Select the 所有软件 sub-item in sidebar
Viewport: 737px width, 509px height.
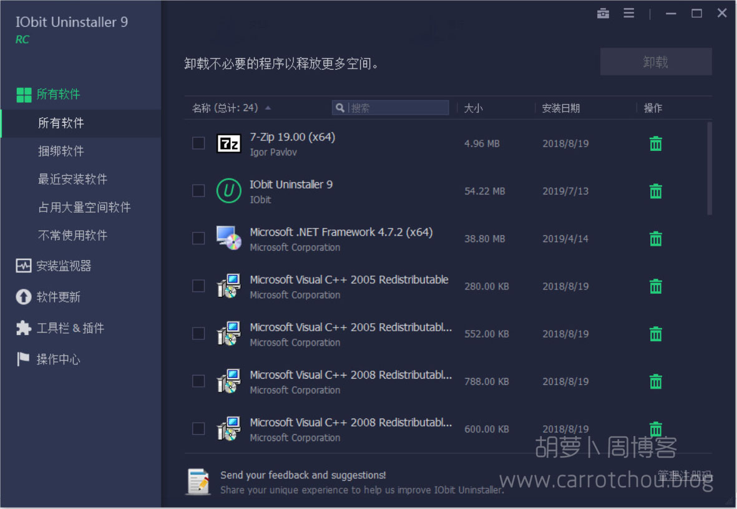(81, 123)
